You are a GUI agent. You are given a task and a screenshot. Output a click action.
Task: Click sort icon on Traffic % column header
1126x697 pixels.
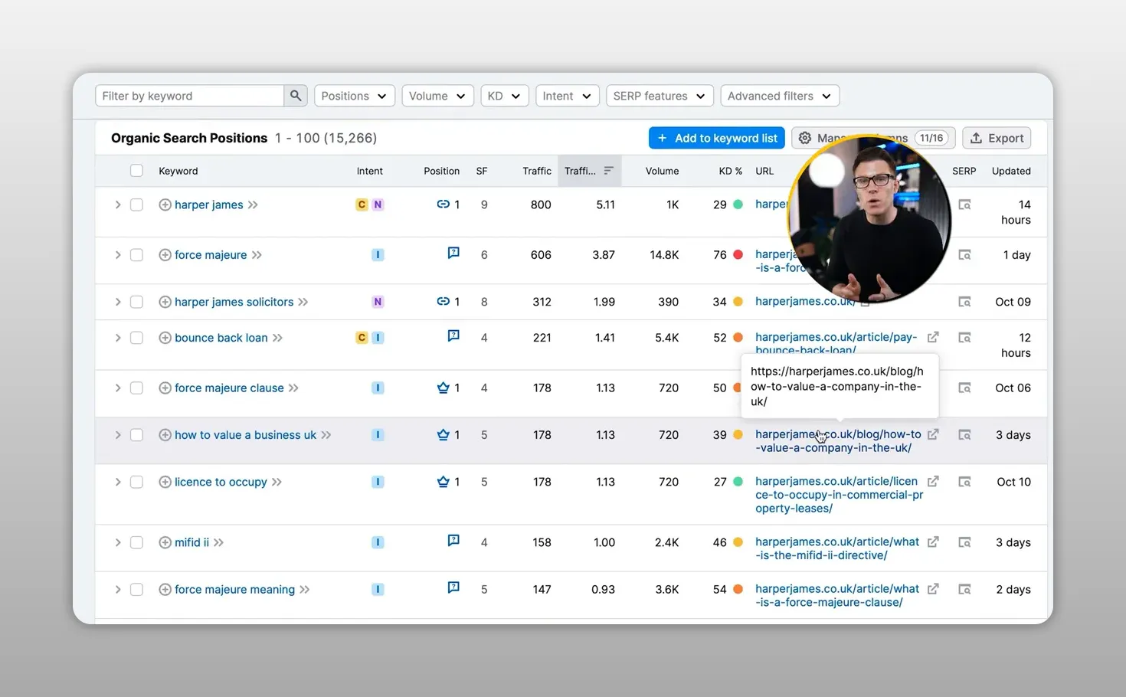click(x=608, y=171)
